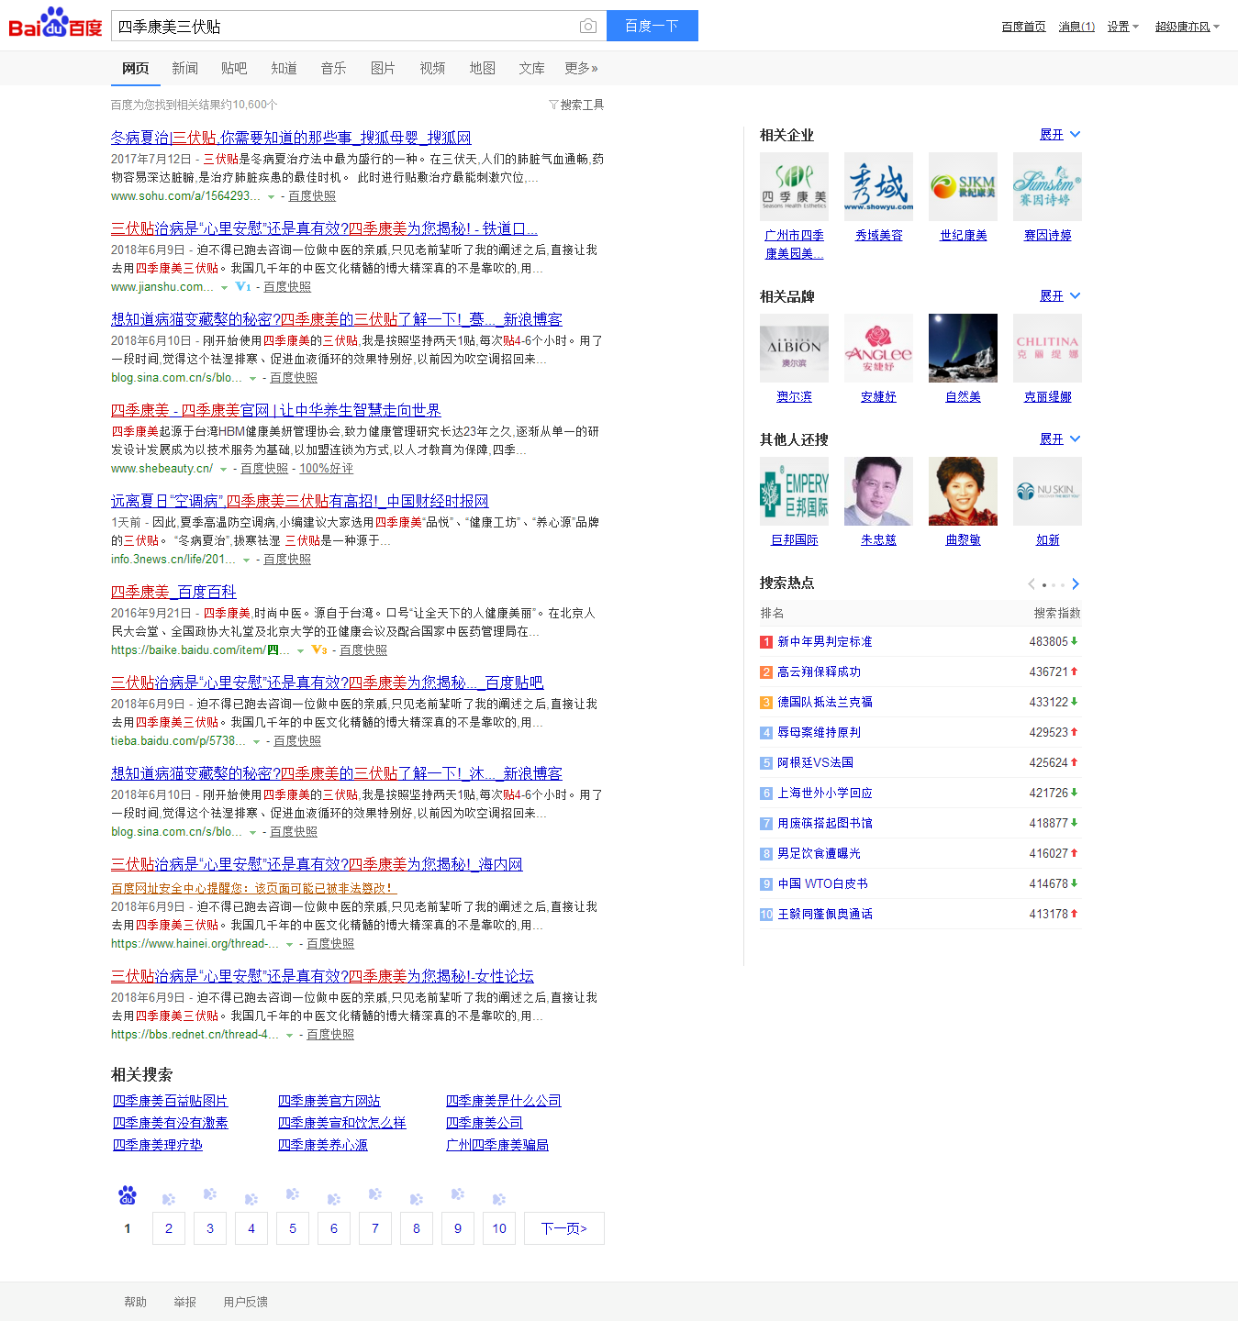Image resolution: width=1238 pixels, height=1321 pixels.
Task: Click 帮助 in the footer
Action: (x=135, y=1302)
